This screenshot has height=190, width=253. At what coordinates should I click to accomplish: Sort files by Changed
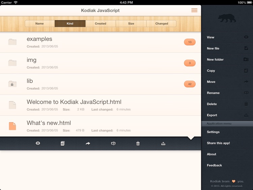click(x=162, y=24)
